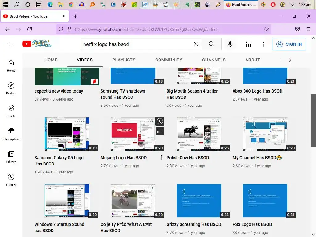The height and width of the screenshot is (237, 316).
Task: Open the File Explorer taskbar icon
Action: pyautogui.click(x=60, y=4)
